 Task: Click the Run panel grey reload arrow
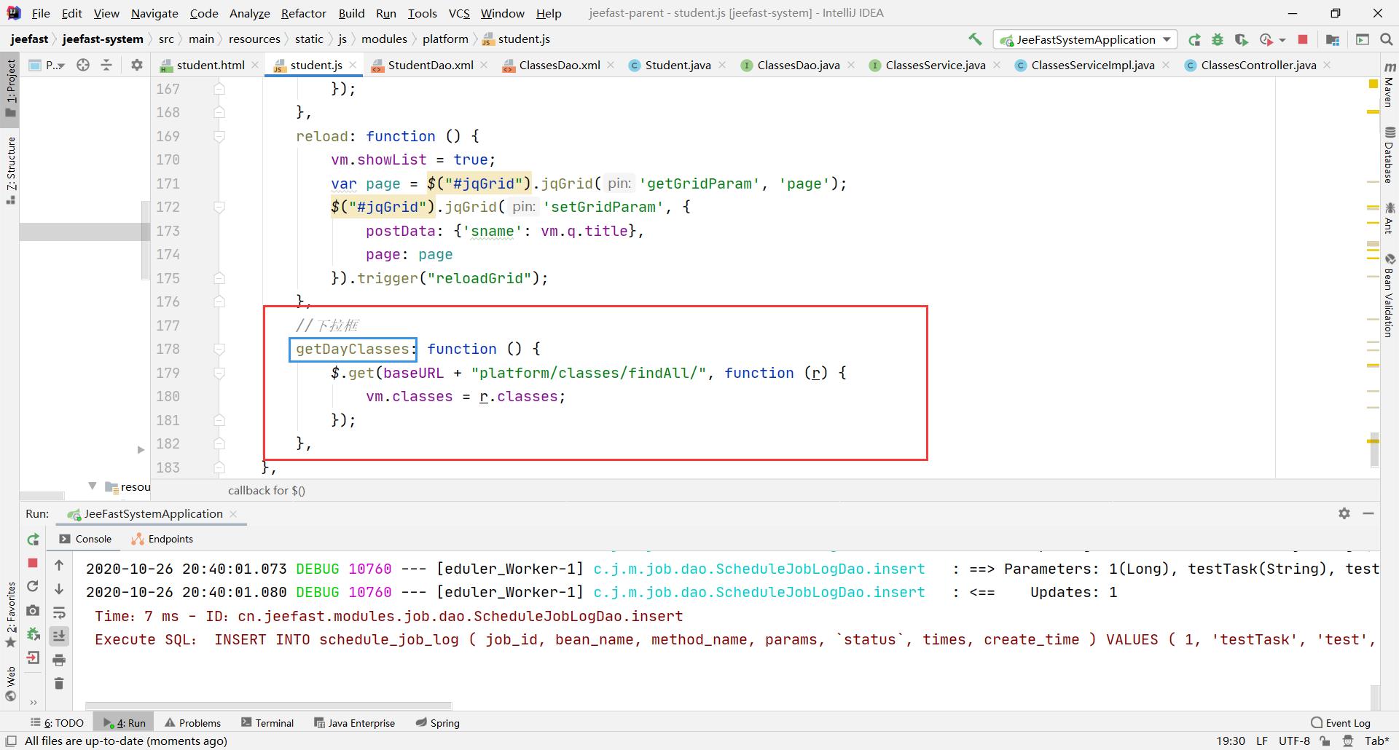pos(33,586)
